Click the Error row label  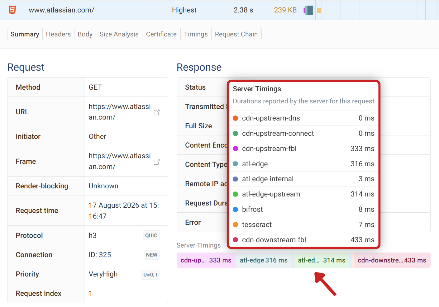coord(193,223)
